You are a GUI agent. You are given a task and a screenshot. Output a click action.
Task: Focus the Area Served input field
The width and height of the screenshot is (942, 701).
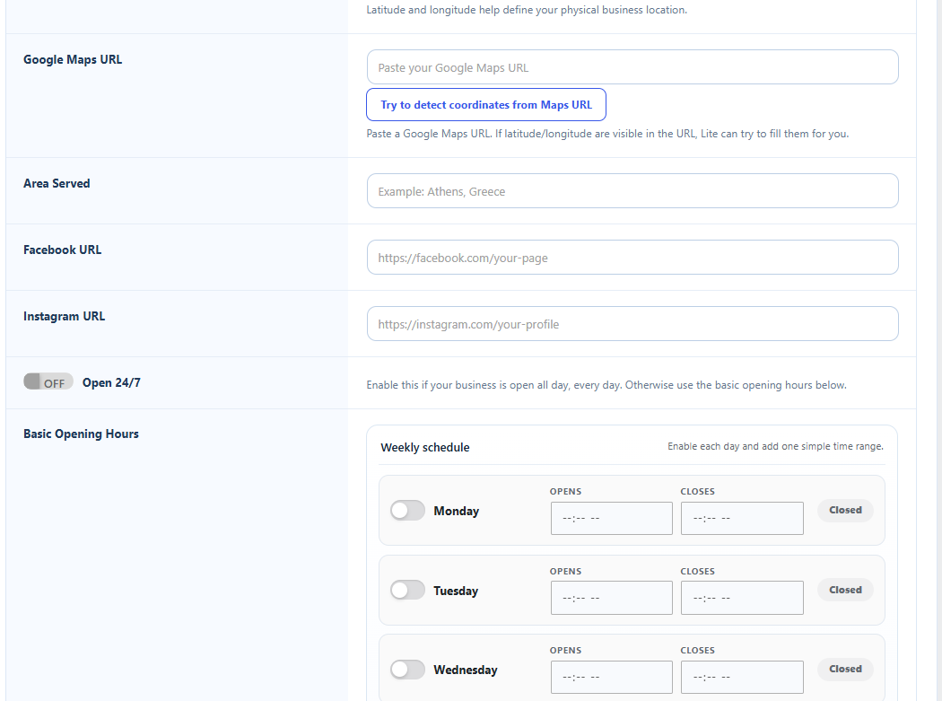(x=632, y=191)
